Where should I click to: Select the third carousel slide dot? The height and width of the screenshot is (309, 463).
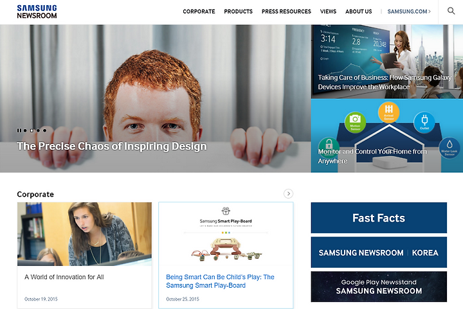38,130
